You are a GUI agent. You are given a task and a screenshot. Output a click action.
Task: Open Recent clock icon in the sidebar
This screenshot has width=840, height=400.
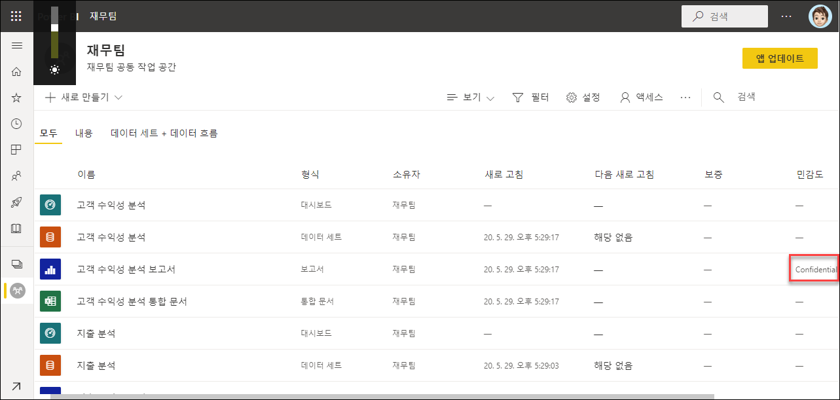click(17, 124)
